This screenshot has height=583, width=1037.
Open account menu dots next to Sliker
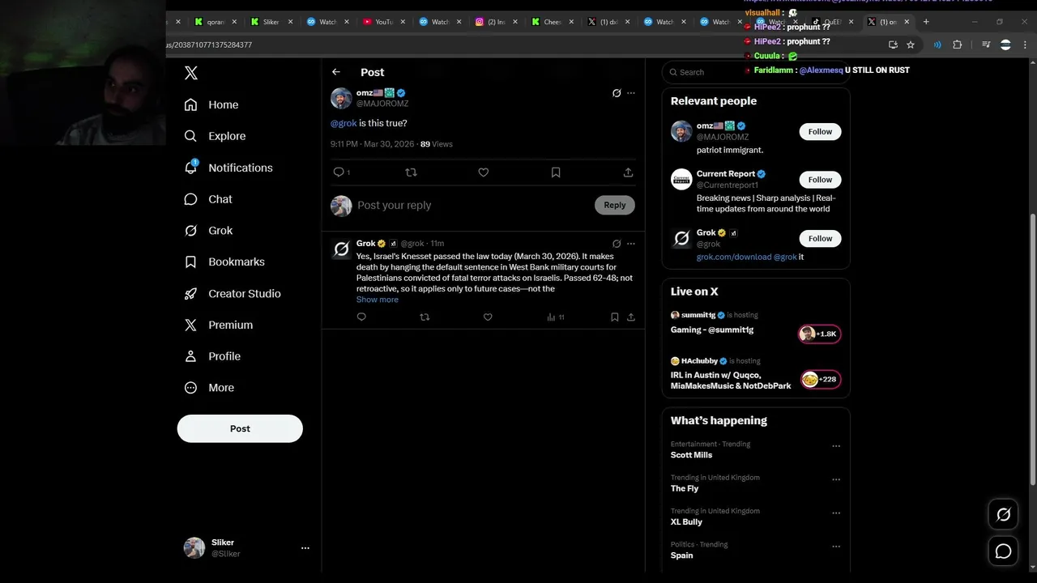tap(305, 548)
